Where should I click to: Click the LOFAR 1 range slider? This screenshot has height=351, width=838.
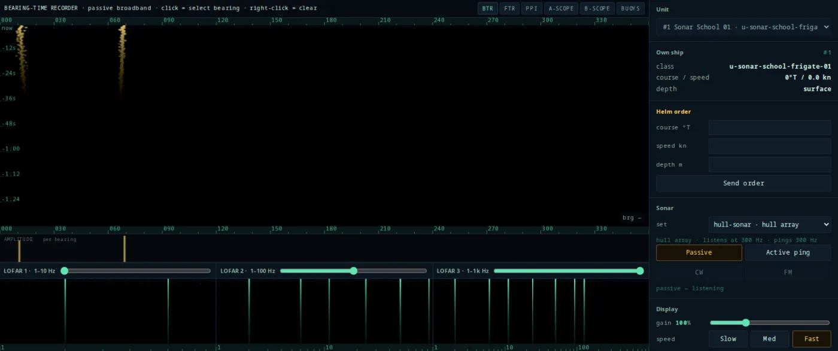click(x=137, y=271)
